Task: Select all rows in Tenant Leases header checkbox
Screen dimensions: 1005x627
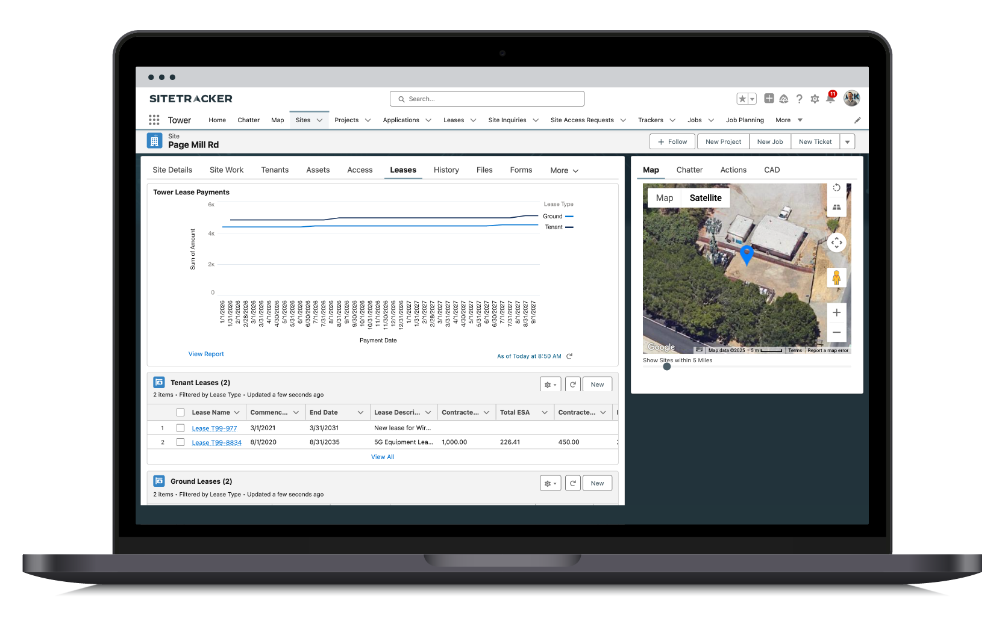Action: tap(180, 412)
